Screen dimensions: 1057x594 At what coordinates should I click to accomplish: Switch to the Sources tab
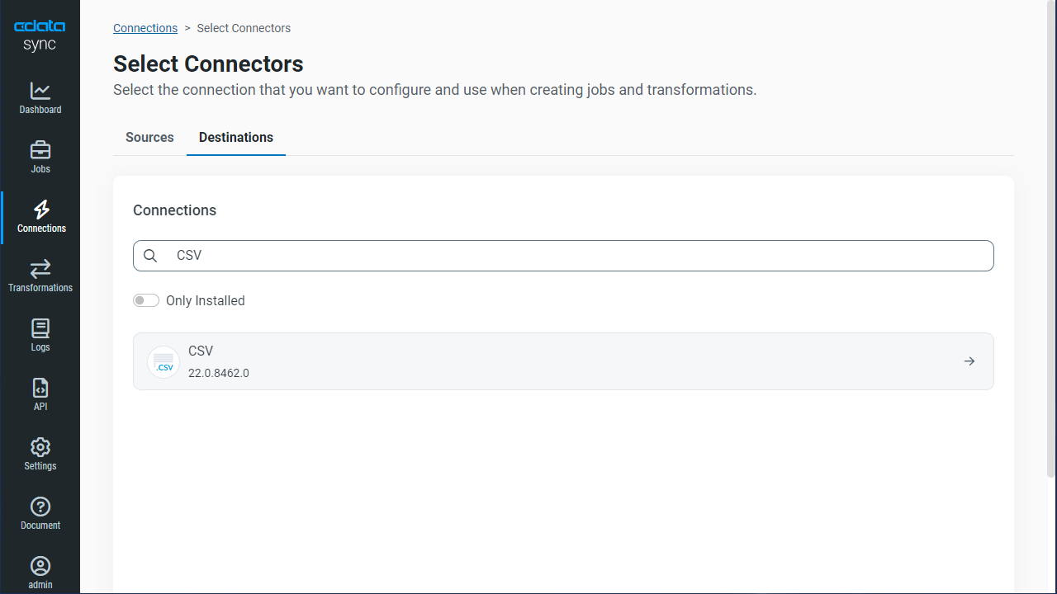pyautogui.click(x=149, y=138)
